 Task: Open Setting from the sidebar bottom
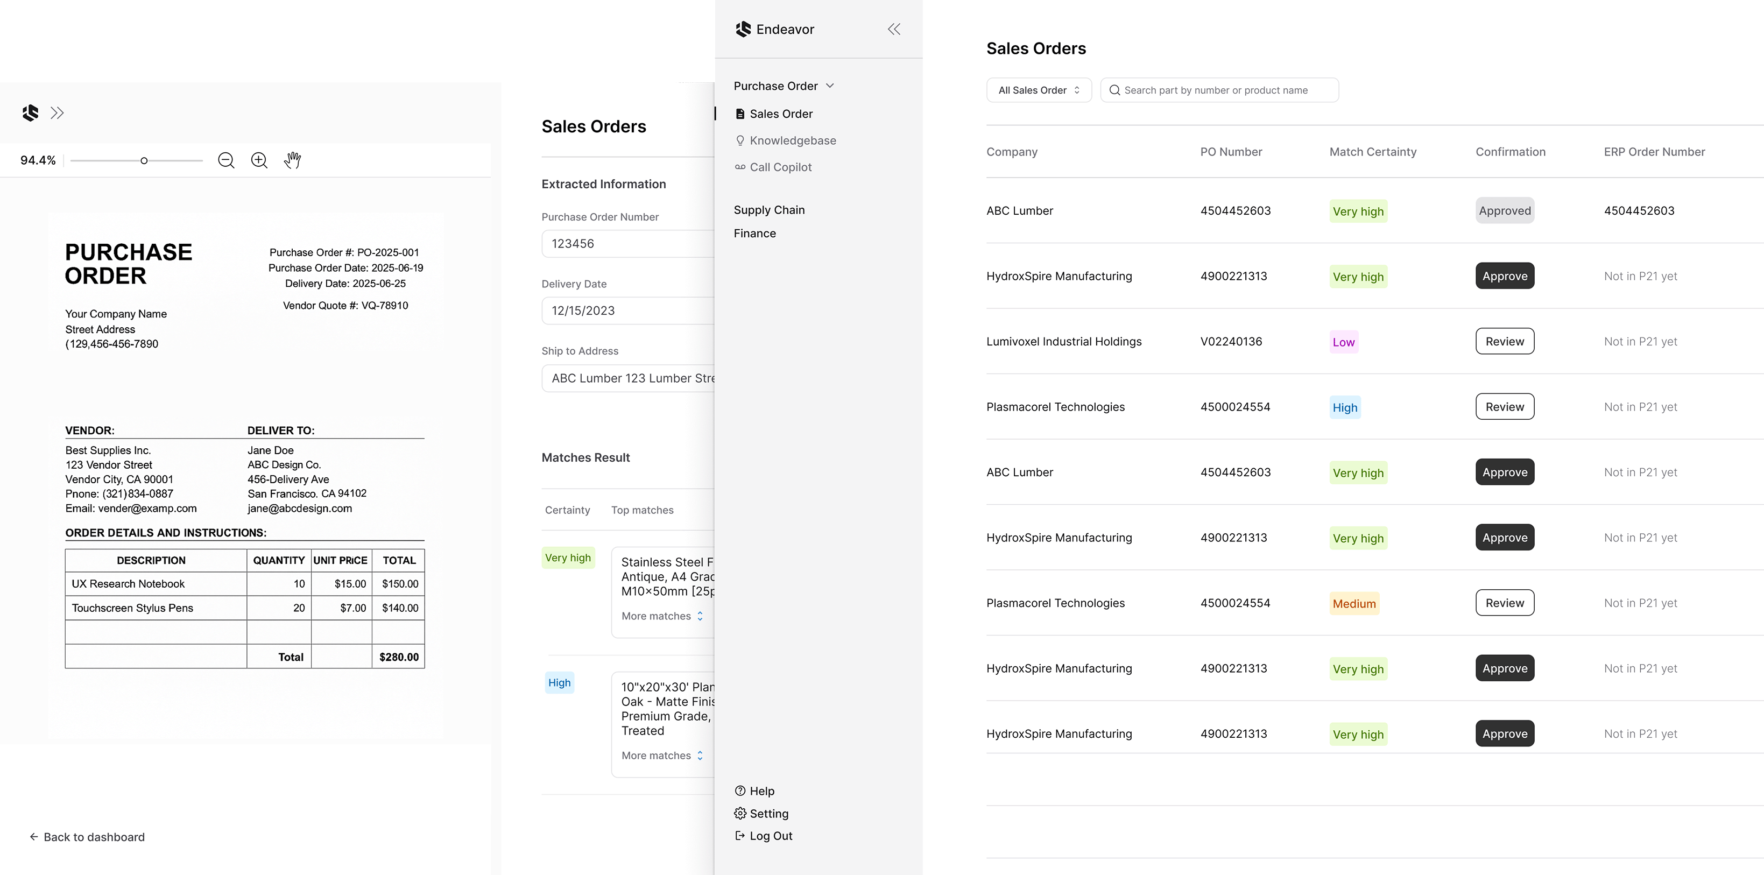click(761, 813)
